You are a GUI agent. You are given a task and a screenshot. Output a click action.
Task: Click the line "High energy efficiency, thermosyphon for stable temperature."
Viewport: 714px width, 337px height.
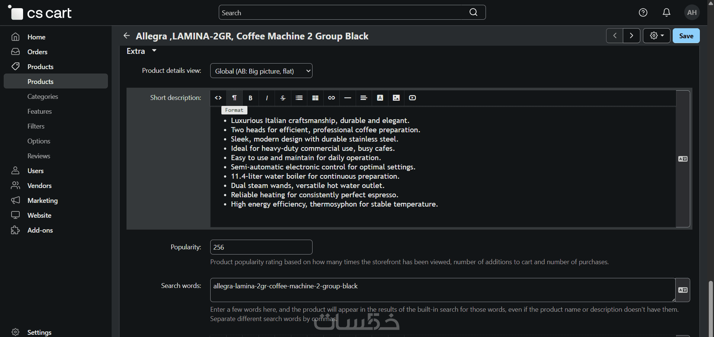tap(334, 204)
